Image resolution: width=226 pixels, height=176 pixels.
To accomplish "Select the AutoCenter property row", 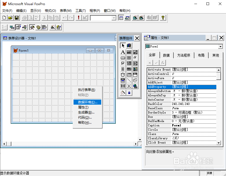I will click(182, 100).
